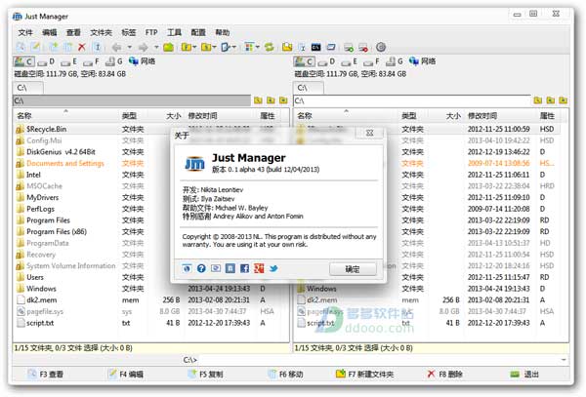Open the 工具 (Tools) menu
This screenshot has width=586, height=397.
174,32
